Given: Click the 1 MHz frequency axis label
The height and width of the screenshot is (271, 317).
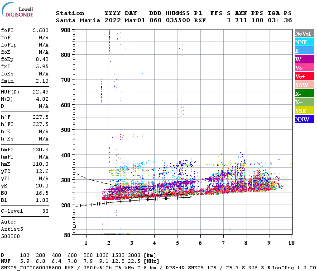Looking at the screenshot, I should [x=86, y=243].
